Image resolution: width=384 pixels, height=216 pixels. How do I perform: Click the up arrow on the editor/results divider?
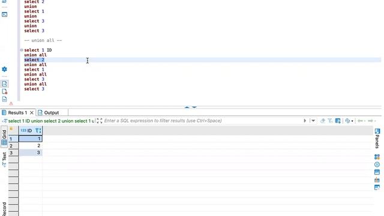(x=187, y=107)
